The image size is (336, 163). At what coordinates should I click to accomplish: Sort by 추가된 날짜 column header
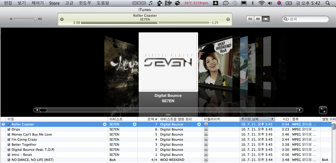click(257, 119)
